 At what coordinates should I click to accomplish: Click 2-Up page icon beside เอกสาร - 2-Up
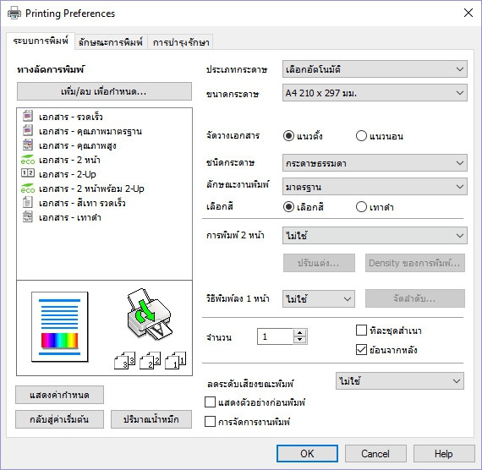click(28, 173)
